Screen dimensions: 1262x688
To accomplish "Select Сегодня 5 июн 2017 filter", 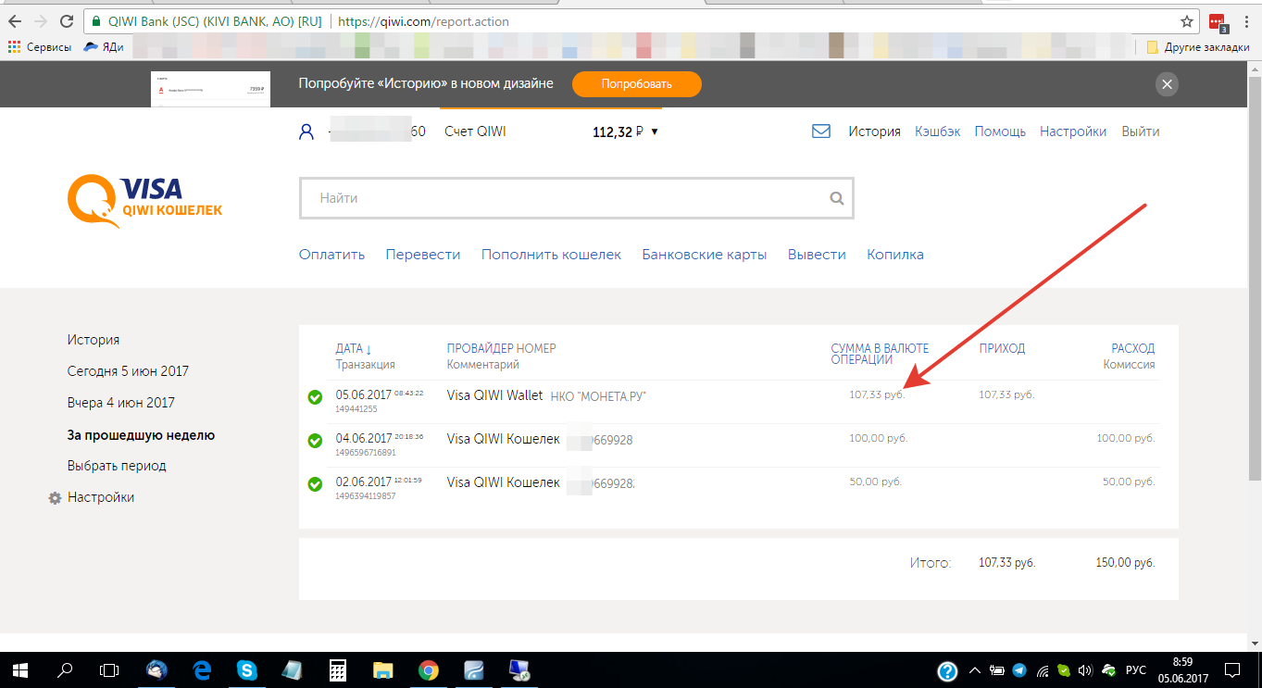I will [128, 371].
